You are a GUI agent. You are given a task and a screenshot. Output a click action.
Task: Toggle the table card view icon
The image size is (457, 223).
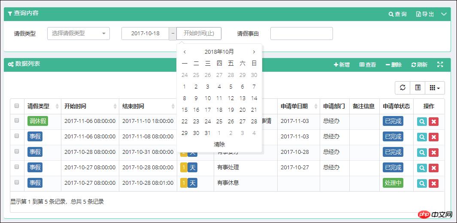point(418,88)
